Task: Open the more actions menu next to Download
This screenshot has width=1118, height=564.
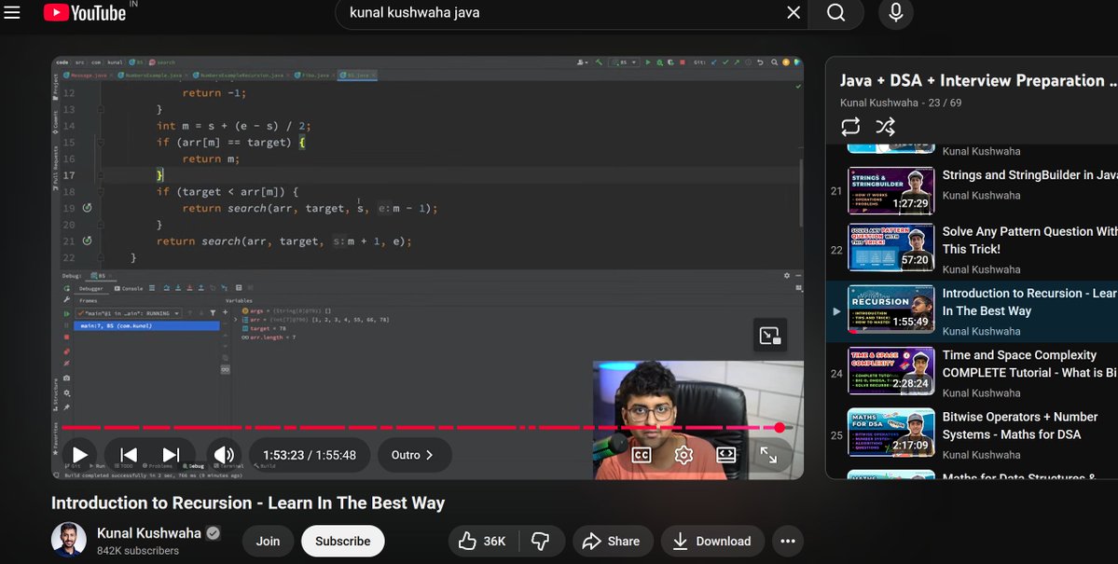Action: (787, 541)
